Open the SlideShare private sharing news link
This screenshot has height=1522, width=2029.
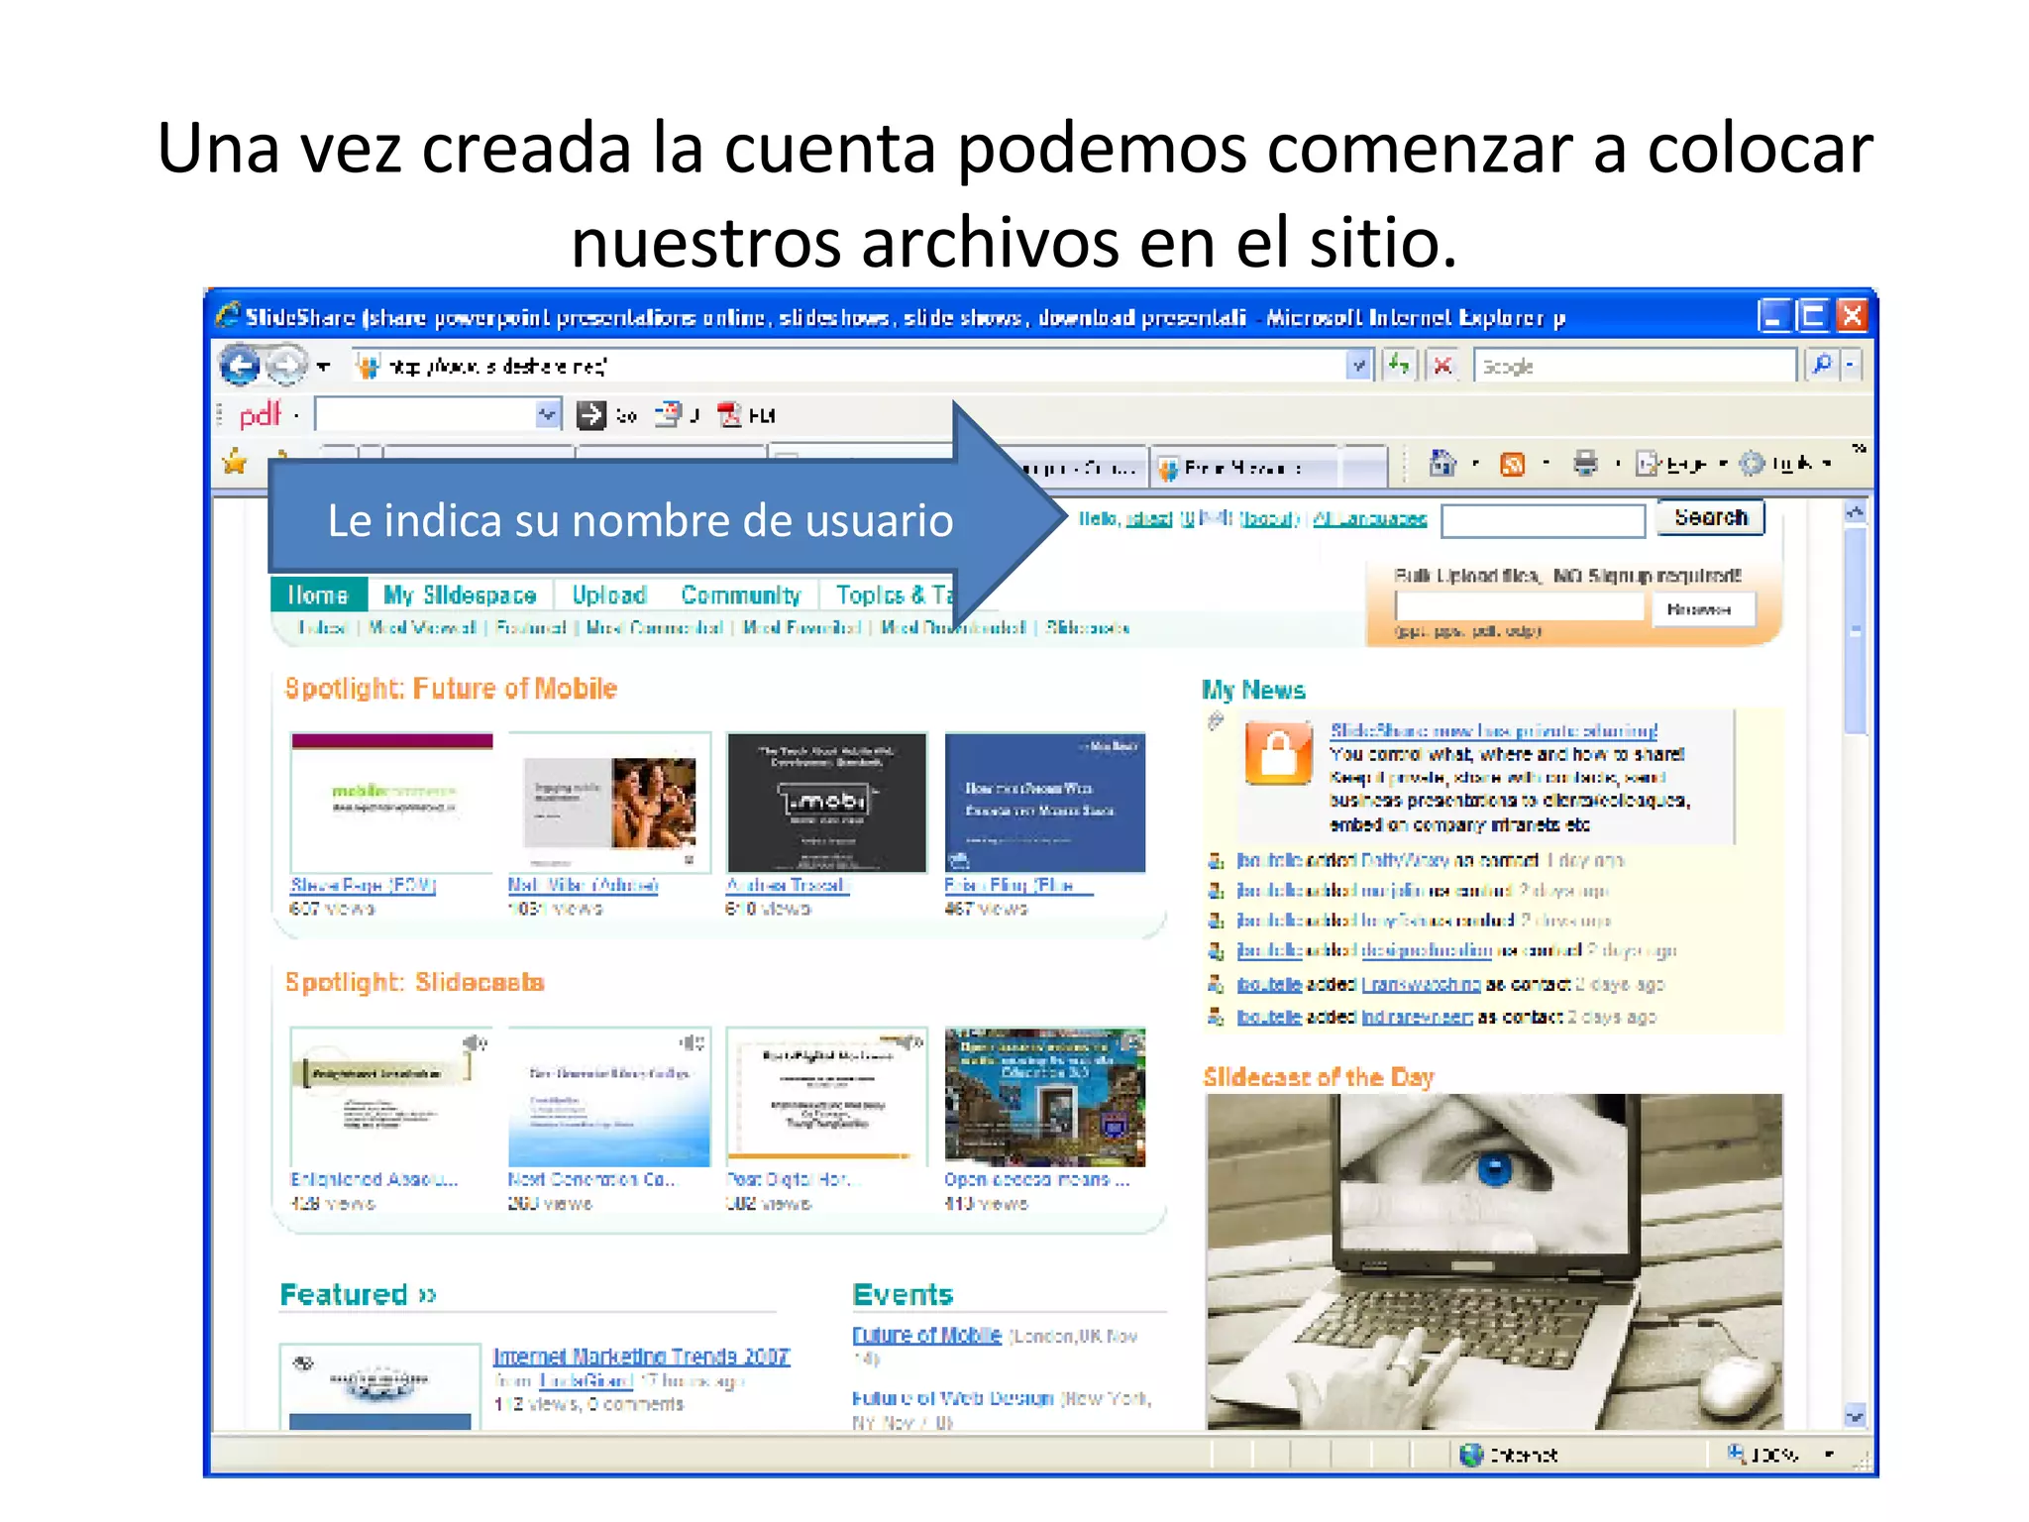tap(1494, 730)
